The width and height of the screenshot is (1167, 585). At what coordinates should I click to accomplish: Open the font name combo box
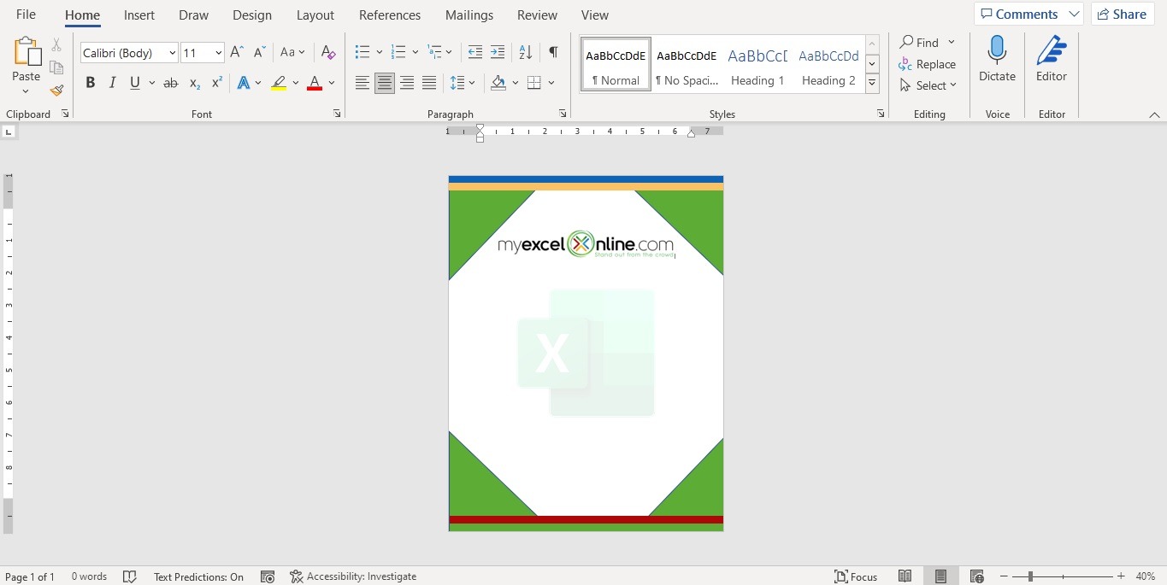tap(129, 53)
